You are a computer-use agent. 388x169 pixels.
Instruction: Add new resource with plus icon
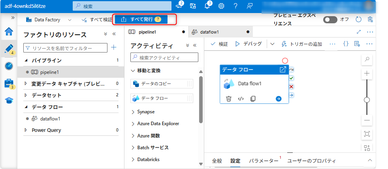pyautogui.click(x=113, y=47)
